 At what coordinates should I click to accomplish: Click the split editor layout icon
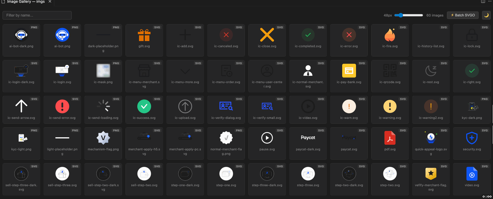[483, 1]
